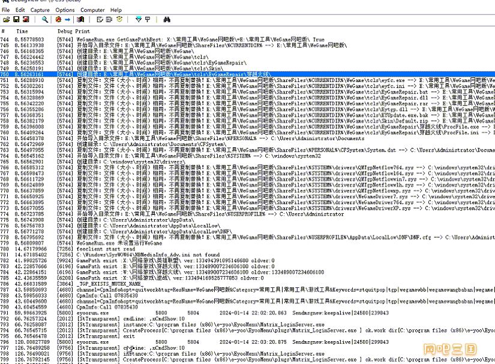
Task: Open the Filter/Highlight funnel icon
Action: click(138, 20)
